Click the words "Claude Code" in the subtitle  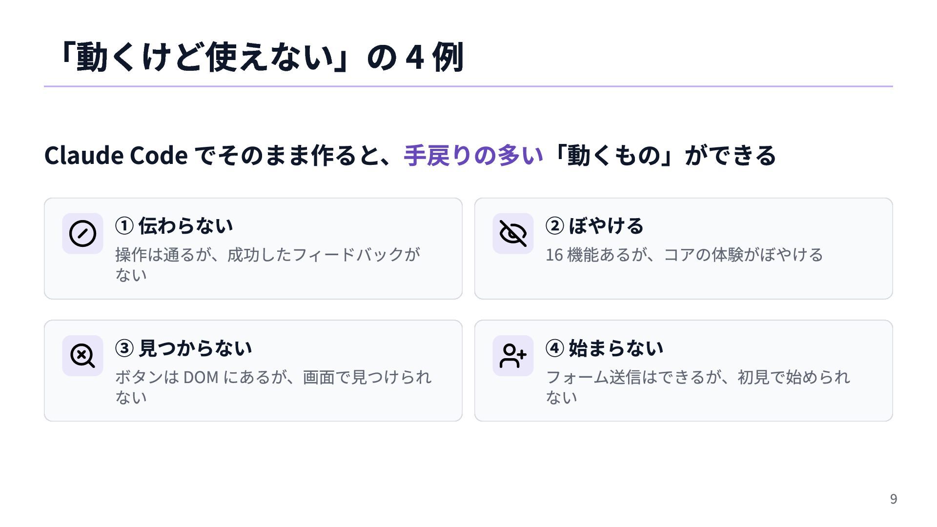coord(116,155)
